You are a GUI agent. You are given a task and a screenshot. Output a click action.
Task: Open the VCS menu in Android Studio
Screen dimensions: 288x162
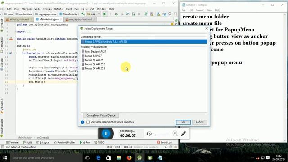pos(92,9)
